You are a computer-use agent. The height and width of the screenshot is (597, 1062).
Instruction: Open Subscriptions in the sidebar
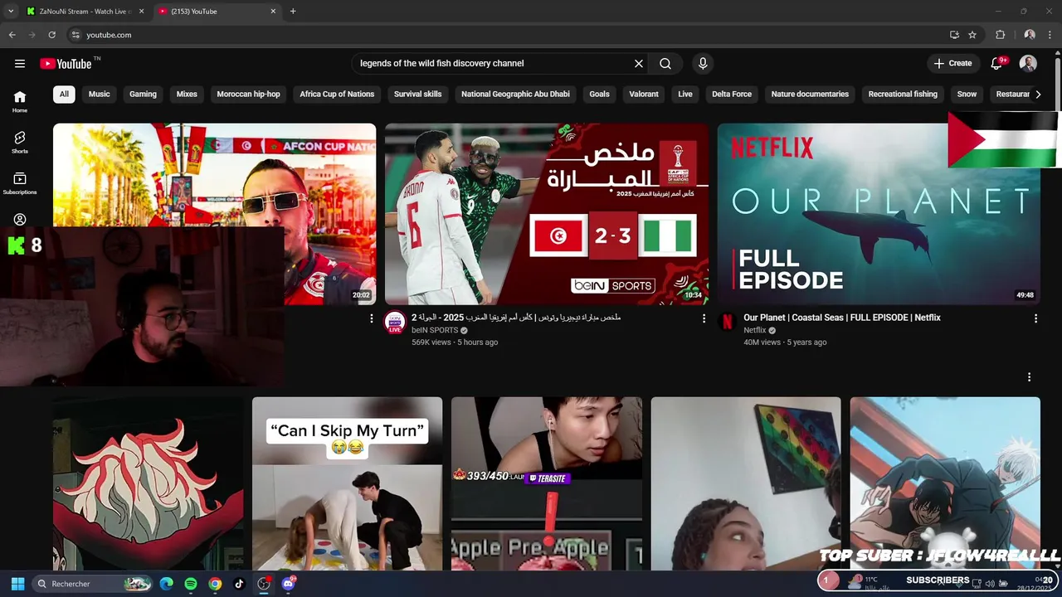(x=20, y=183)
